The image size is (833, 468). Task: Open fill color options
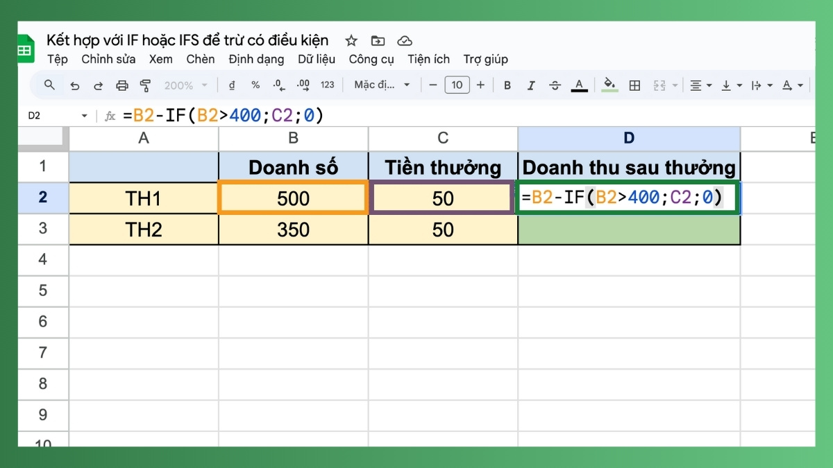[x=609, y=85]
